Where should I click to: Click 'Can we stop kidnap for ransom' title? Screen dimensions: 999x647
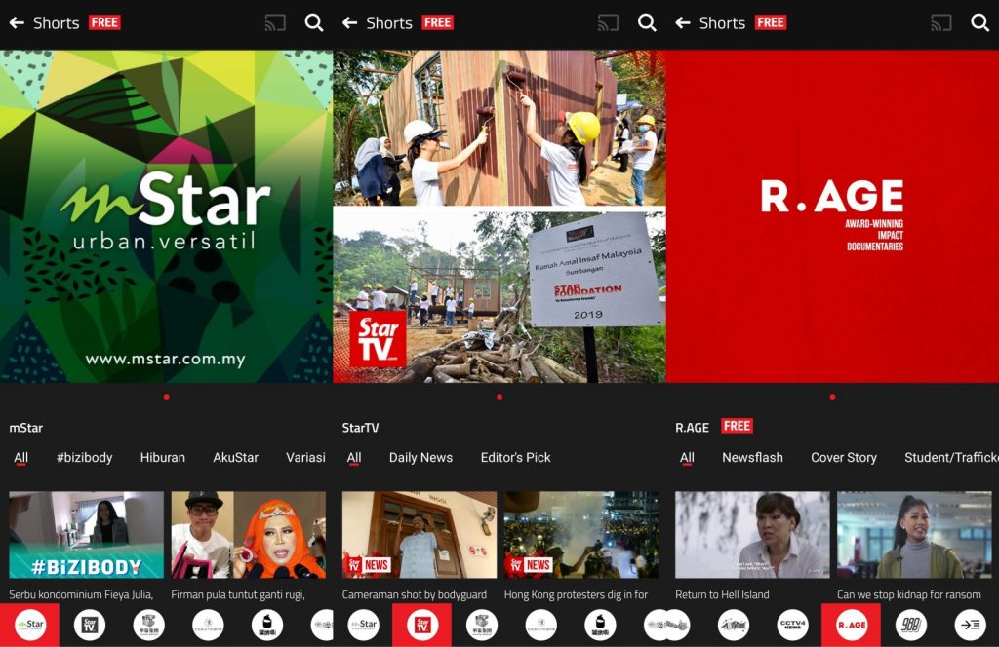coord(909,594)
